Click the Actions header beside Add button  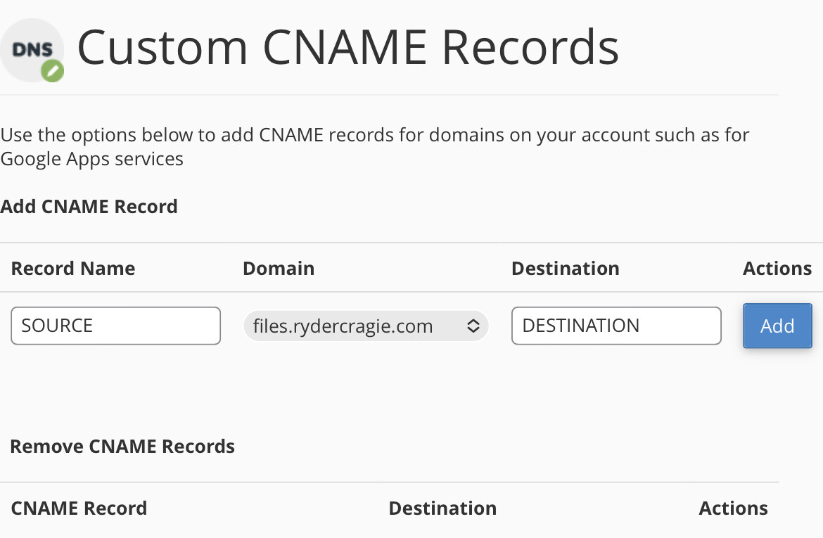coord(777,268)
